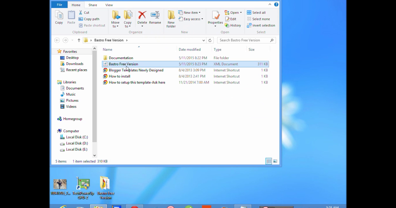This screenshot has width=396, height=208.
Task: Switch to the View ribbon tab
Action: click(x=109, y=5)
